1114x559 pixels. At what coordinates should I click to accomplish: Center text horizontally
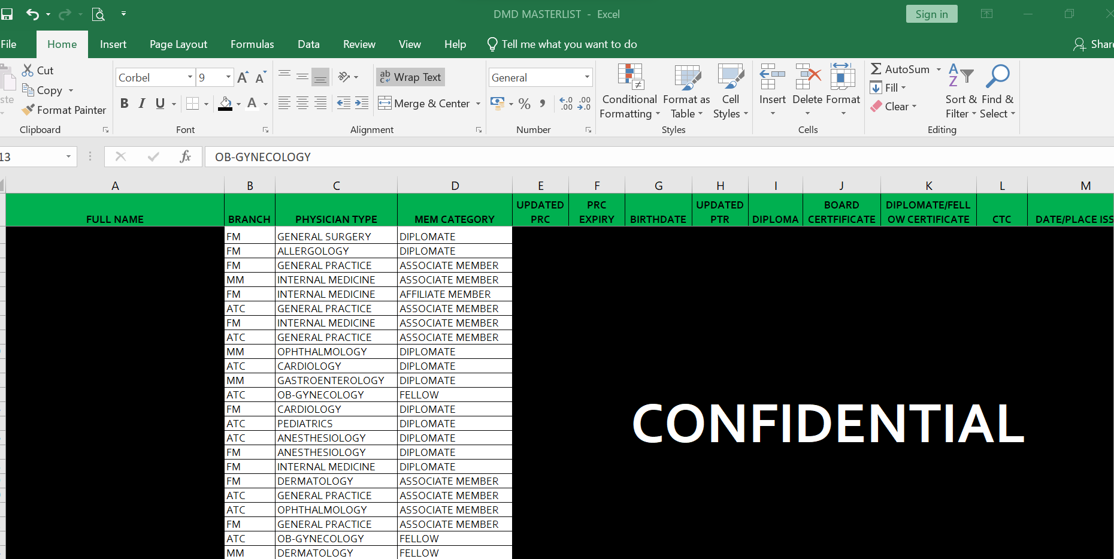(x=302, y=103)
